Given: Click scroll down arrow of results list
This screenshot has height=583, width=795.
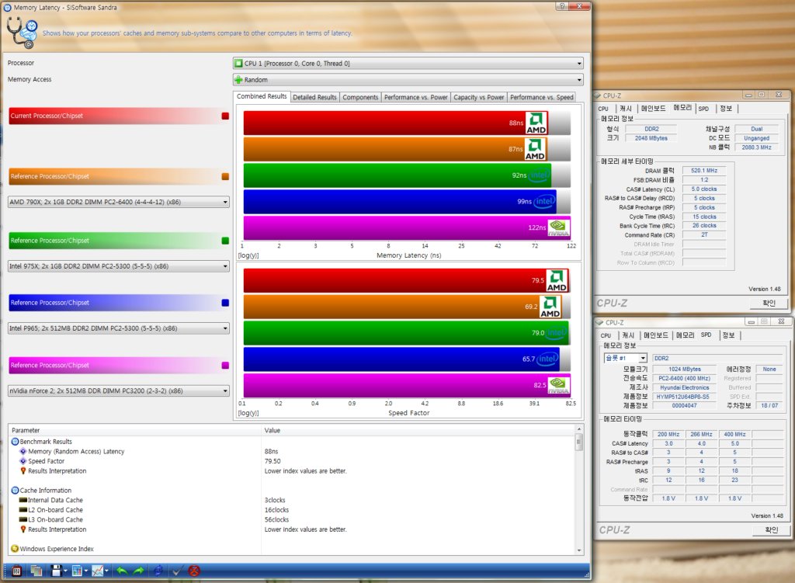Looking at the screenshot, I should pyautogui.click(x=579, y=550).
